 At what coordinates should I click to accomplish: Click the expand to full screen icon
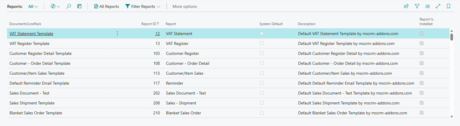[438, 6]
